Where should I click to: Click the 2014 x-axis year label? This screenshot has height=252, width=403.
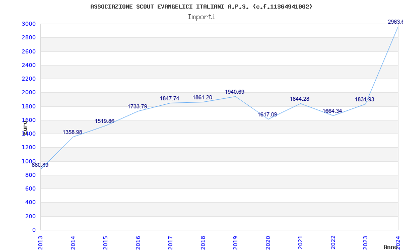73,242
